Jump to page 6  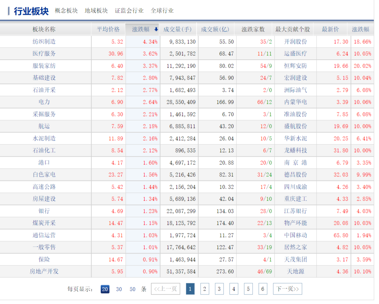tap(262, 289)
